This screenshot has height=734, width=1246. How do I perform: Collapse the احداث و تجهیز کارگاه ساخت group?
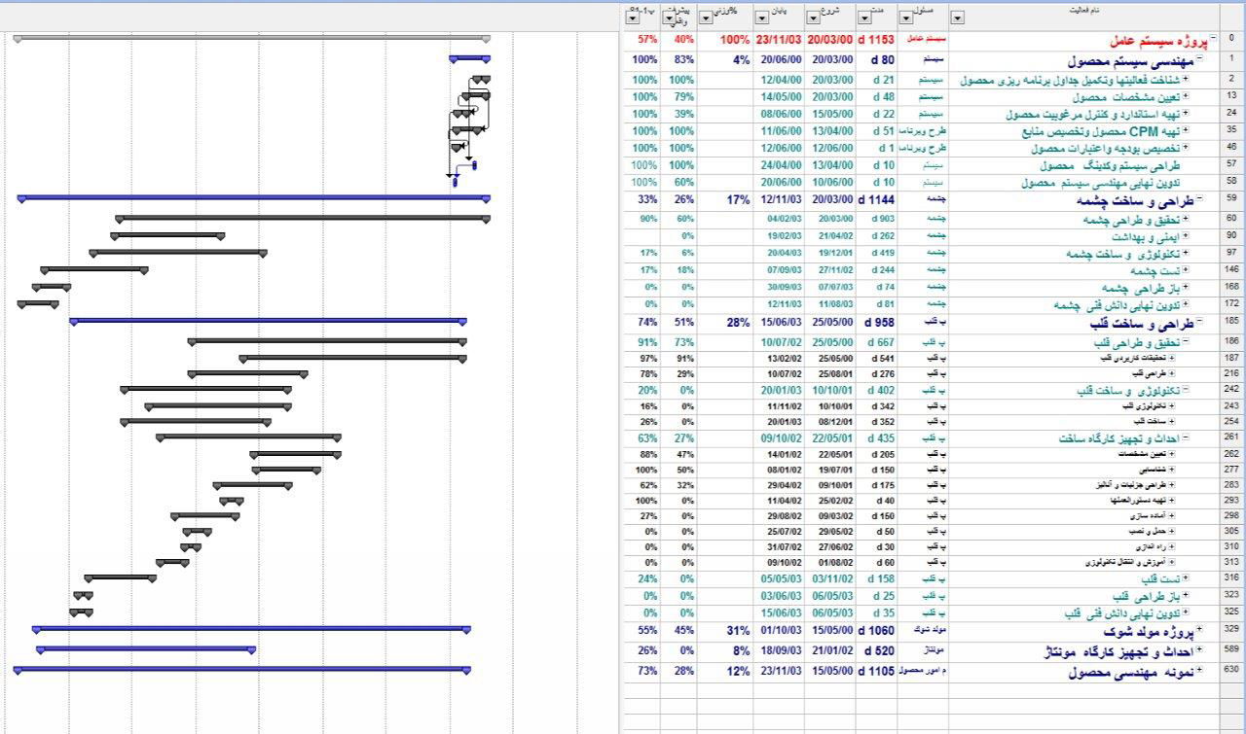1185,438
